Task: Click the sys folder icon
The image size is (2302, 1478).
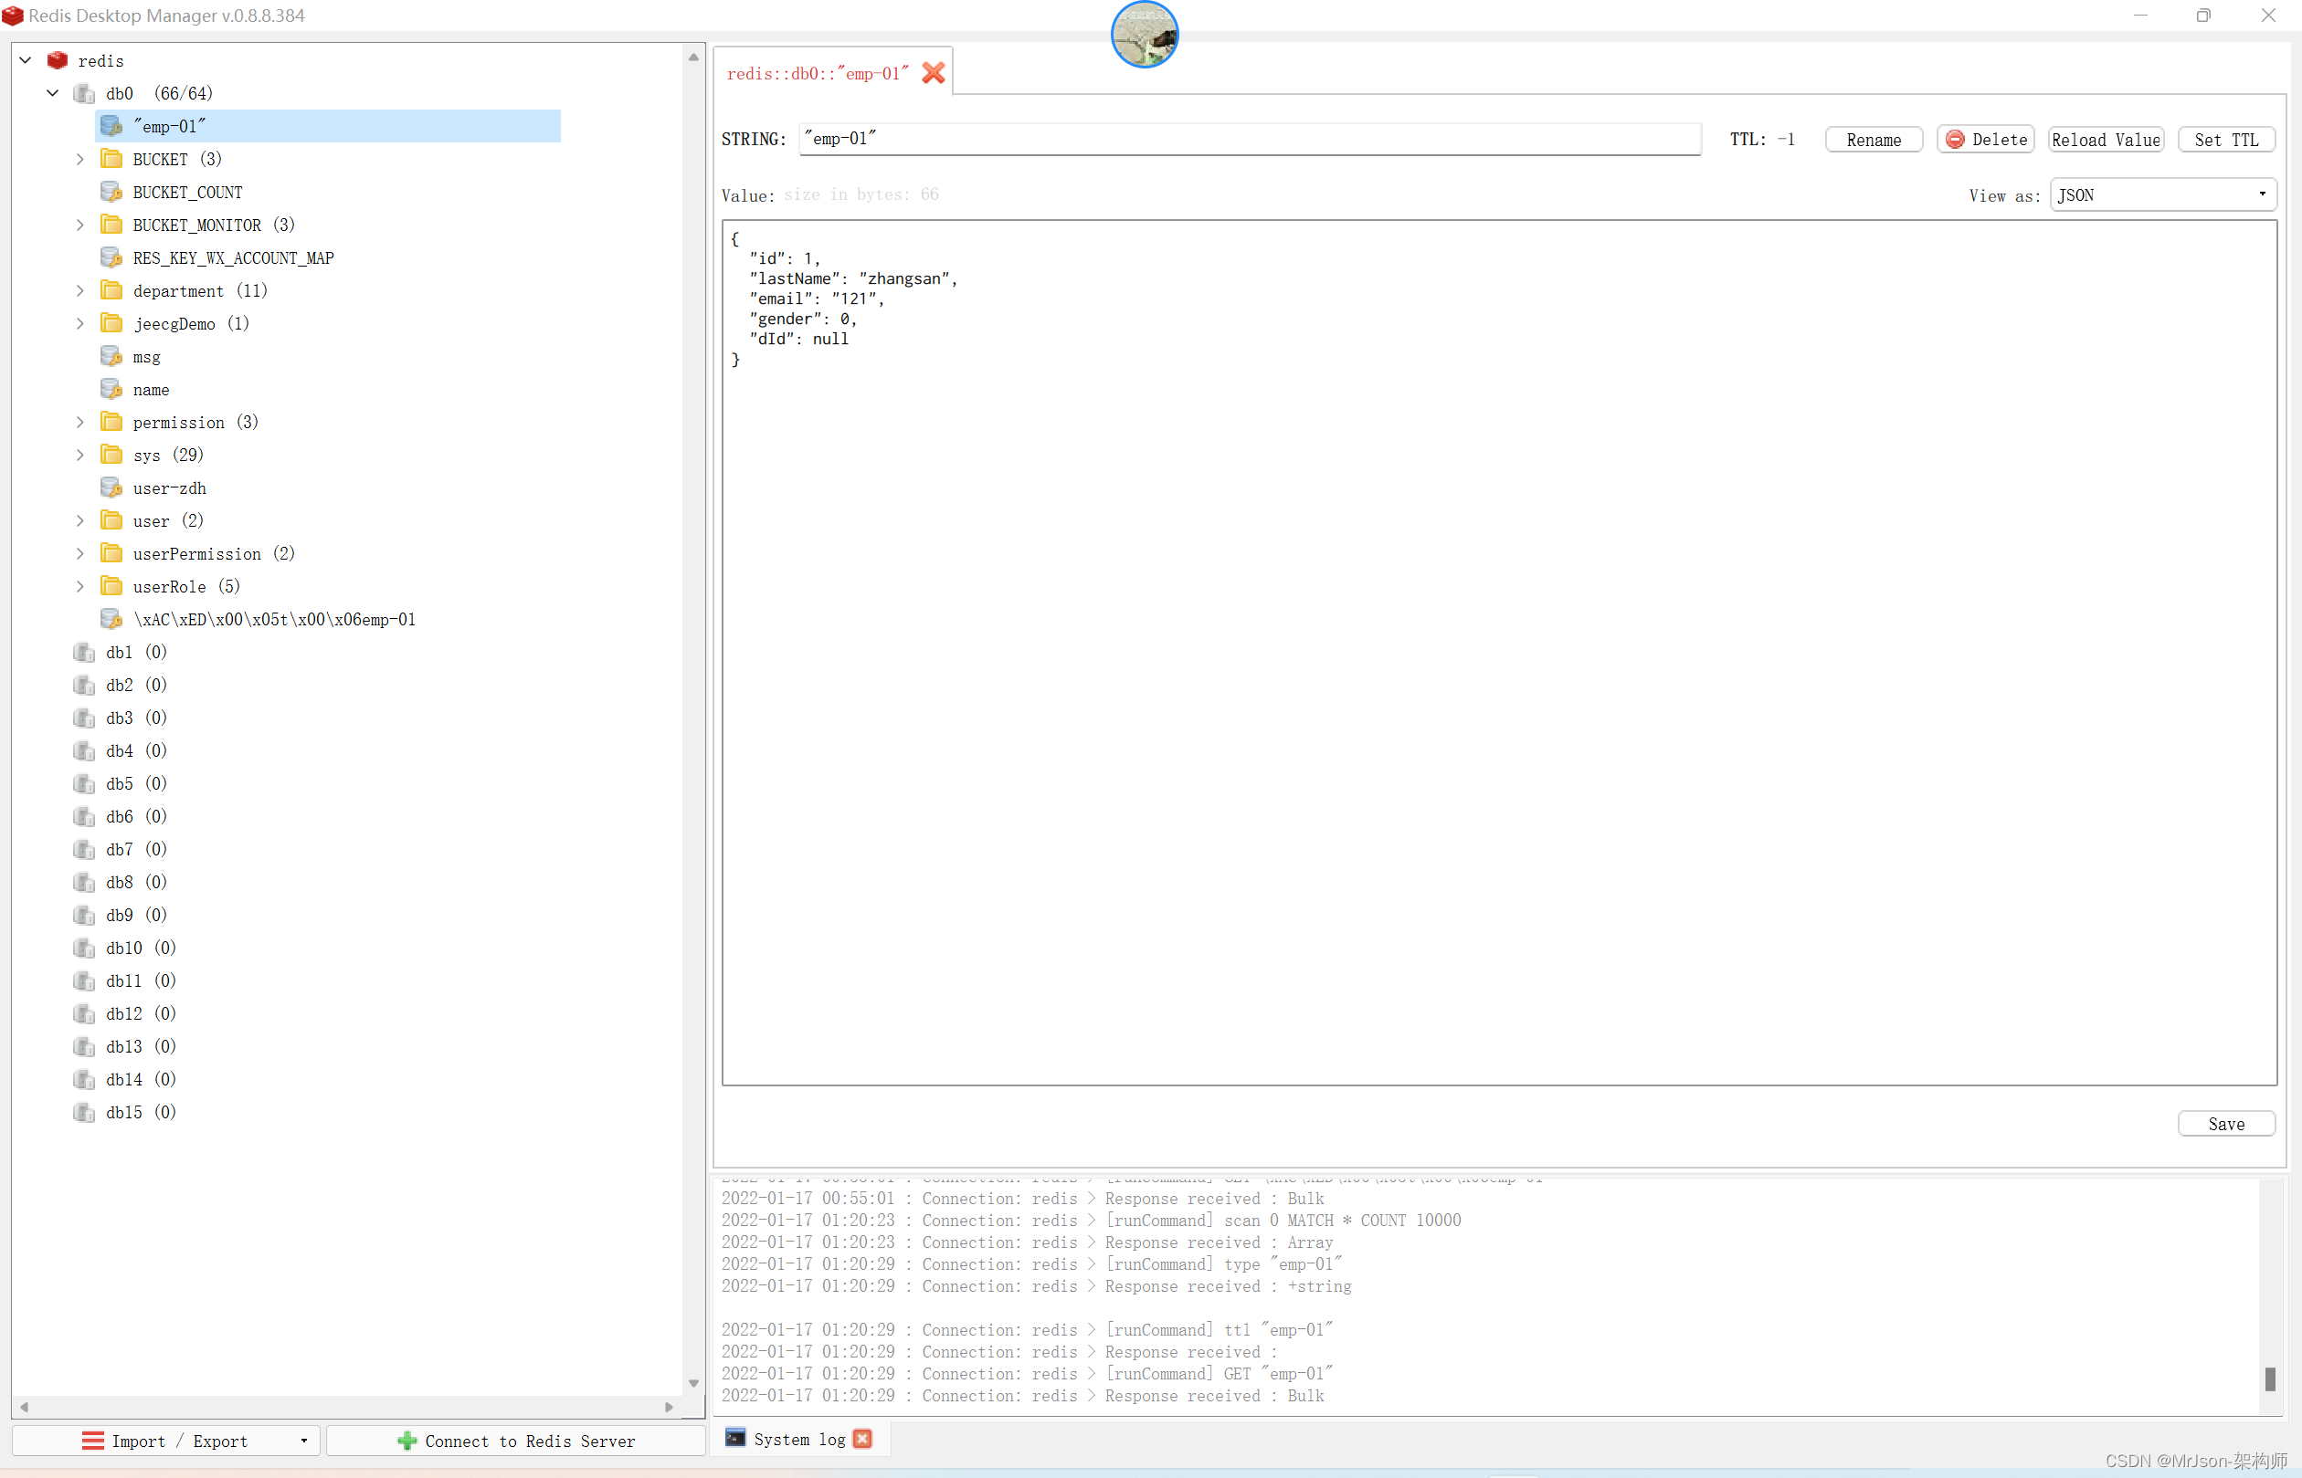Action: coord(111,455)
